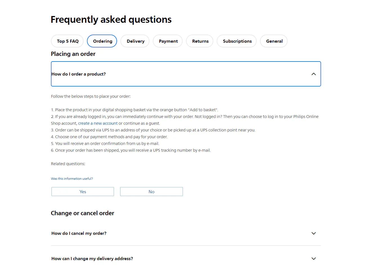Viewport: 372px width, 266px height.
Task: Select the Ordering tab
Action: point(102,41)
